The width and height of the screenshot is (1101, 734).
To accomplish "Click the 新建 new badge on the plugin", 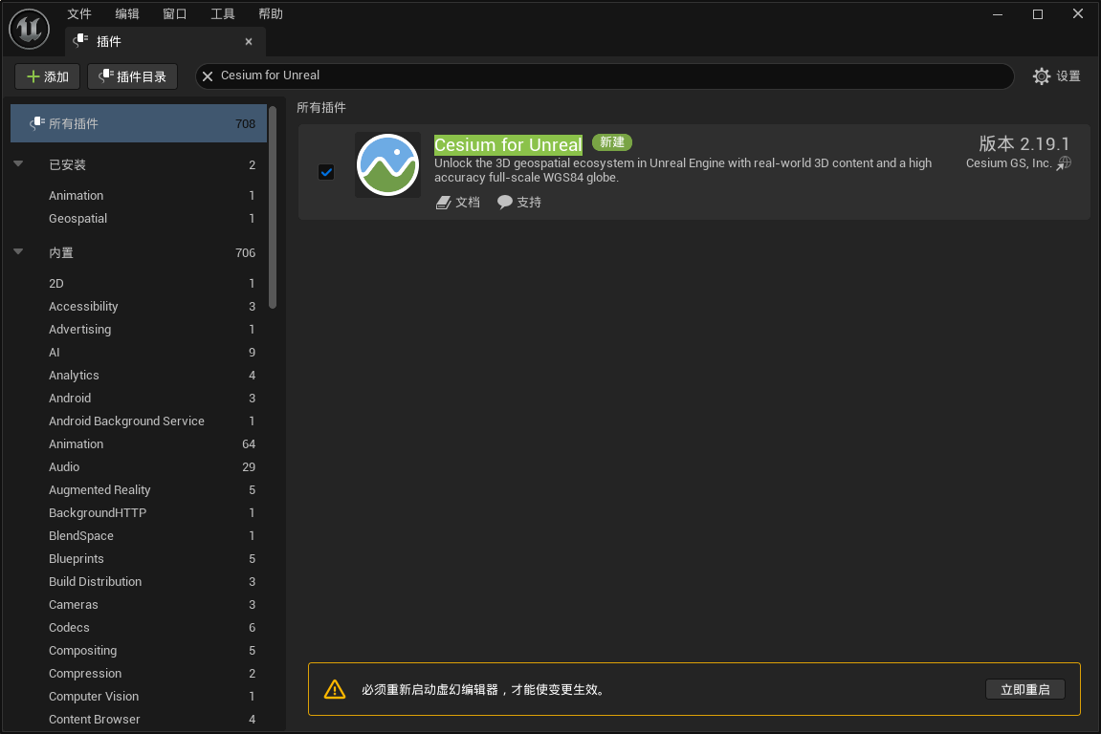I will tap(612, 142).
